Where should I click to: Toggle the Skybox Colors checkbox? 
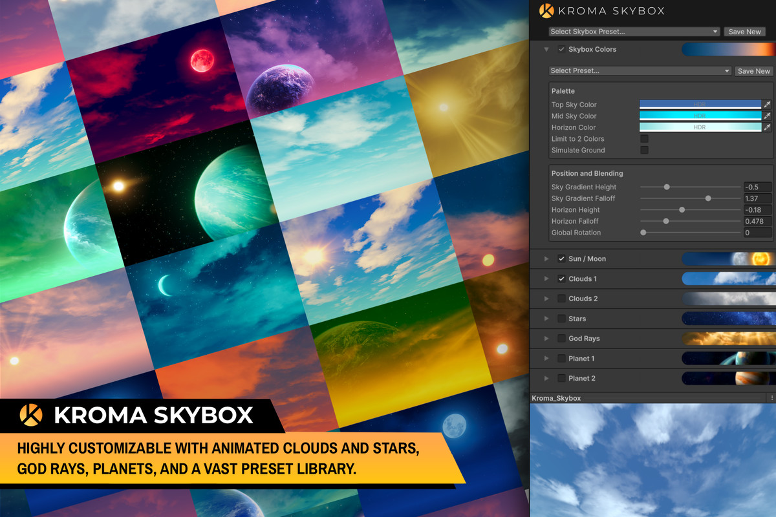pos(561,49)
